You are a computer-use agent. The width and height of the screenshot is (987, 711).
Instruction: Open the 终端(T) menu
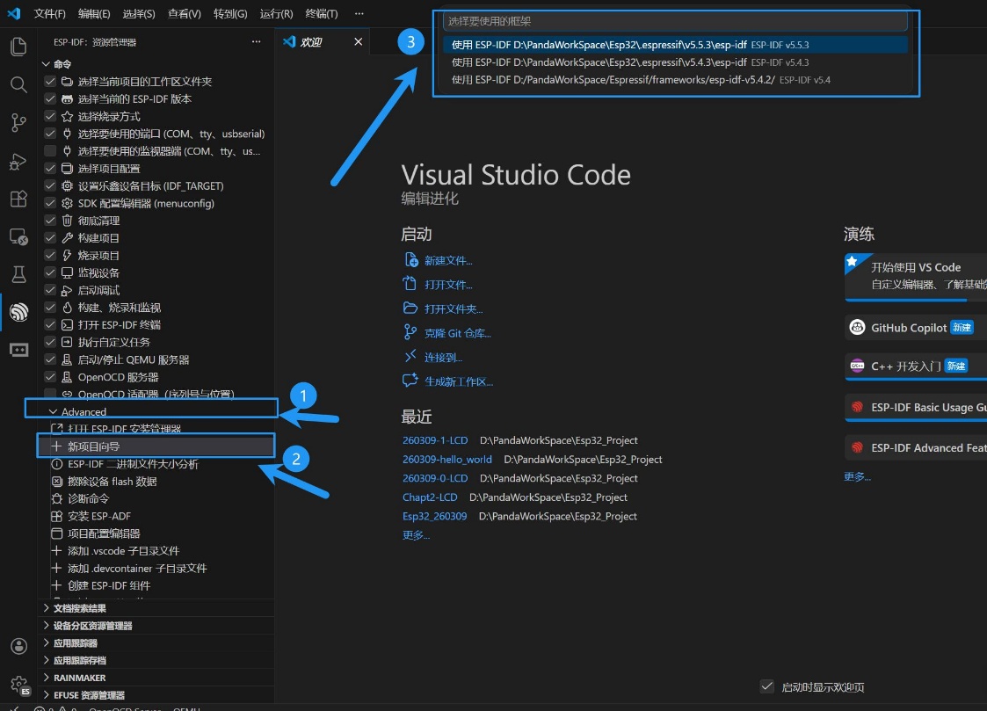click(x=322, y=14)
